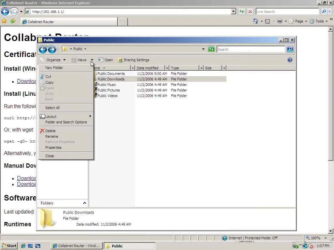Choose Properties in the Organize menu
This screenshot has height=250, width=334.
[66, 147]
